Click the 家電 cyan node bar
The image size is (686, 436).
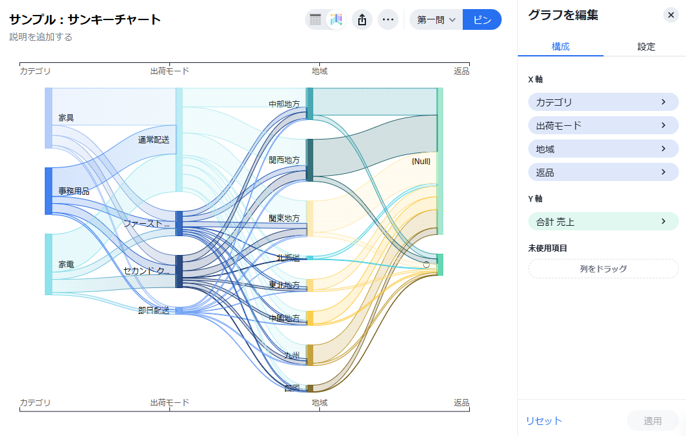pos(48,264)
